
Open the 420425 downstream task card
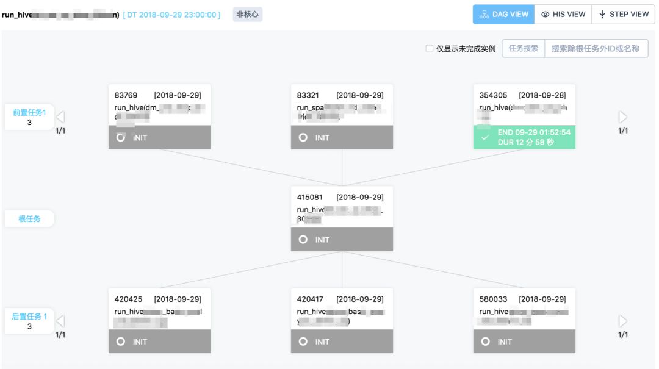point(159,321)
